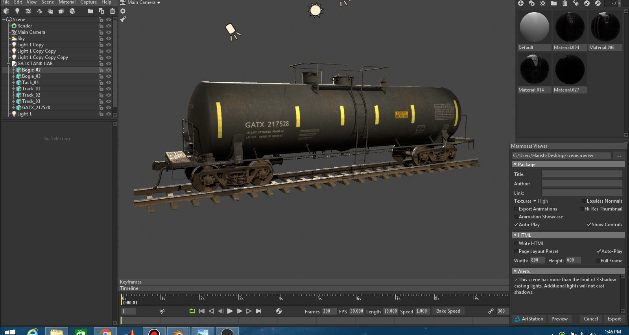
Task: Enable the Hi-Res Thumbnail checkbox
Action: pyautogui.click(x=581, y=209)
